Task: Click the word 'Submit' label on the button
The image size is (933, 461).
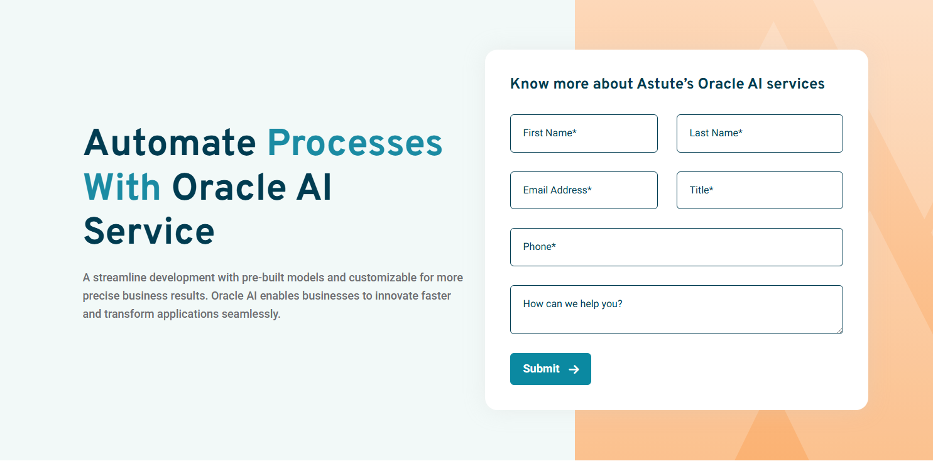Action: (541, 369)
